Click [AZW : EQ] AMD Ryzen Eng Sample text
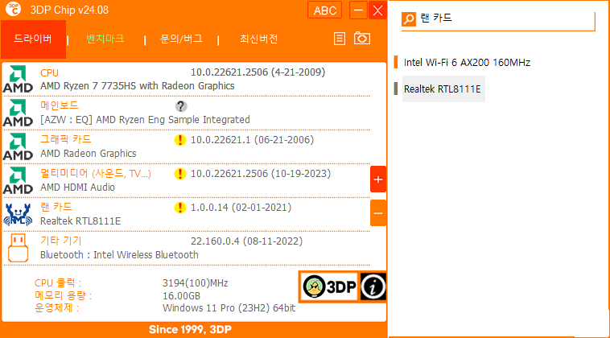 (x=145, y=120)
